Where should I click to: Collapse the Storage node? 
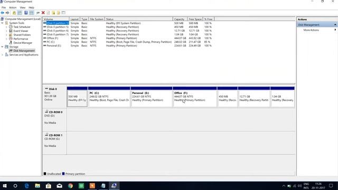tap(2, 47)
